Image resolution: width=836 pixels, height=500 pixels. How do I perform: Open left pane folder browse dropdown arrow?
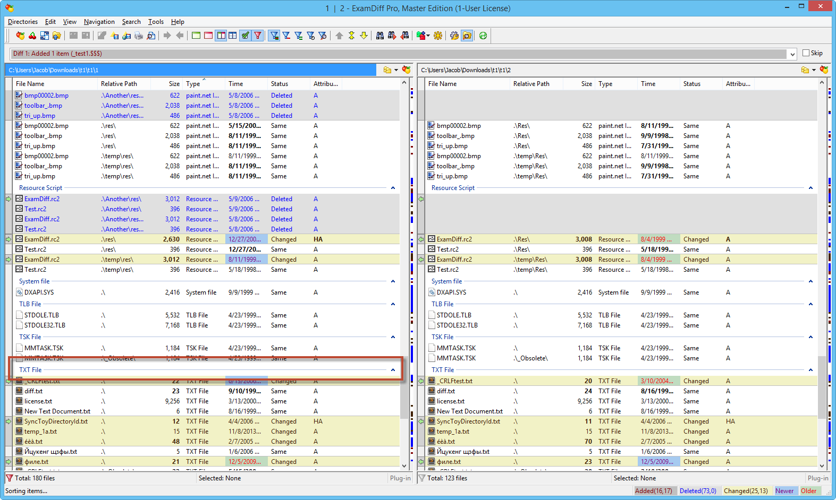pyautogui.click(x=396, y=70)
